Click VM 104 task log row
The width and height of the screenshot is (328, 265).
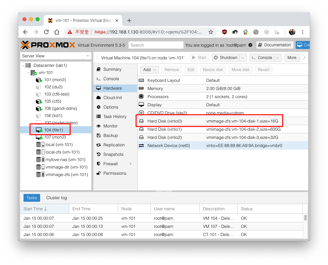162,218
